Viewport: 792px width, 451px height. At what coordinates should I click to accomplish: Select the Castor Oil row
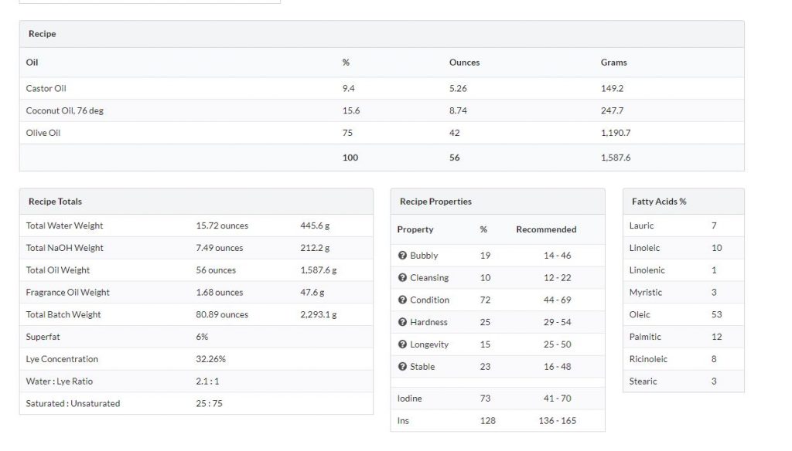[x=382, y=88]
